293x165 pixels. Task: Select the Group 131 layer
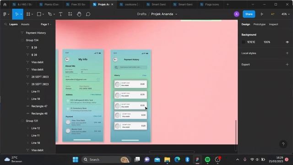point(32,121)
